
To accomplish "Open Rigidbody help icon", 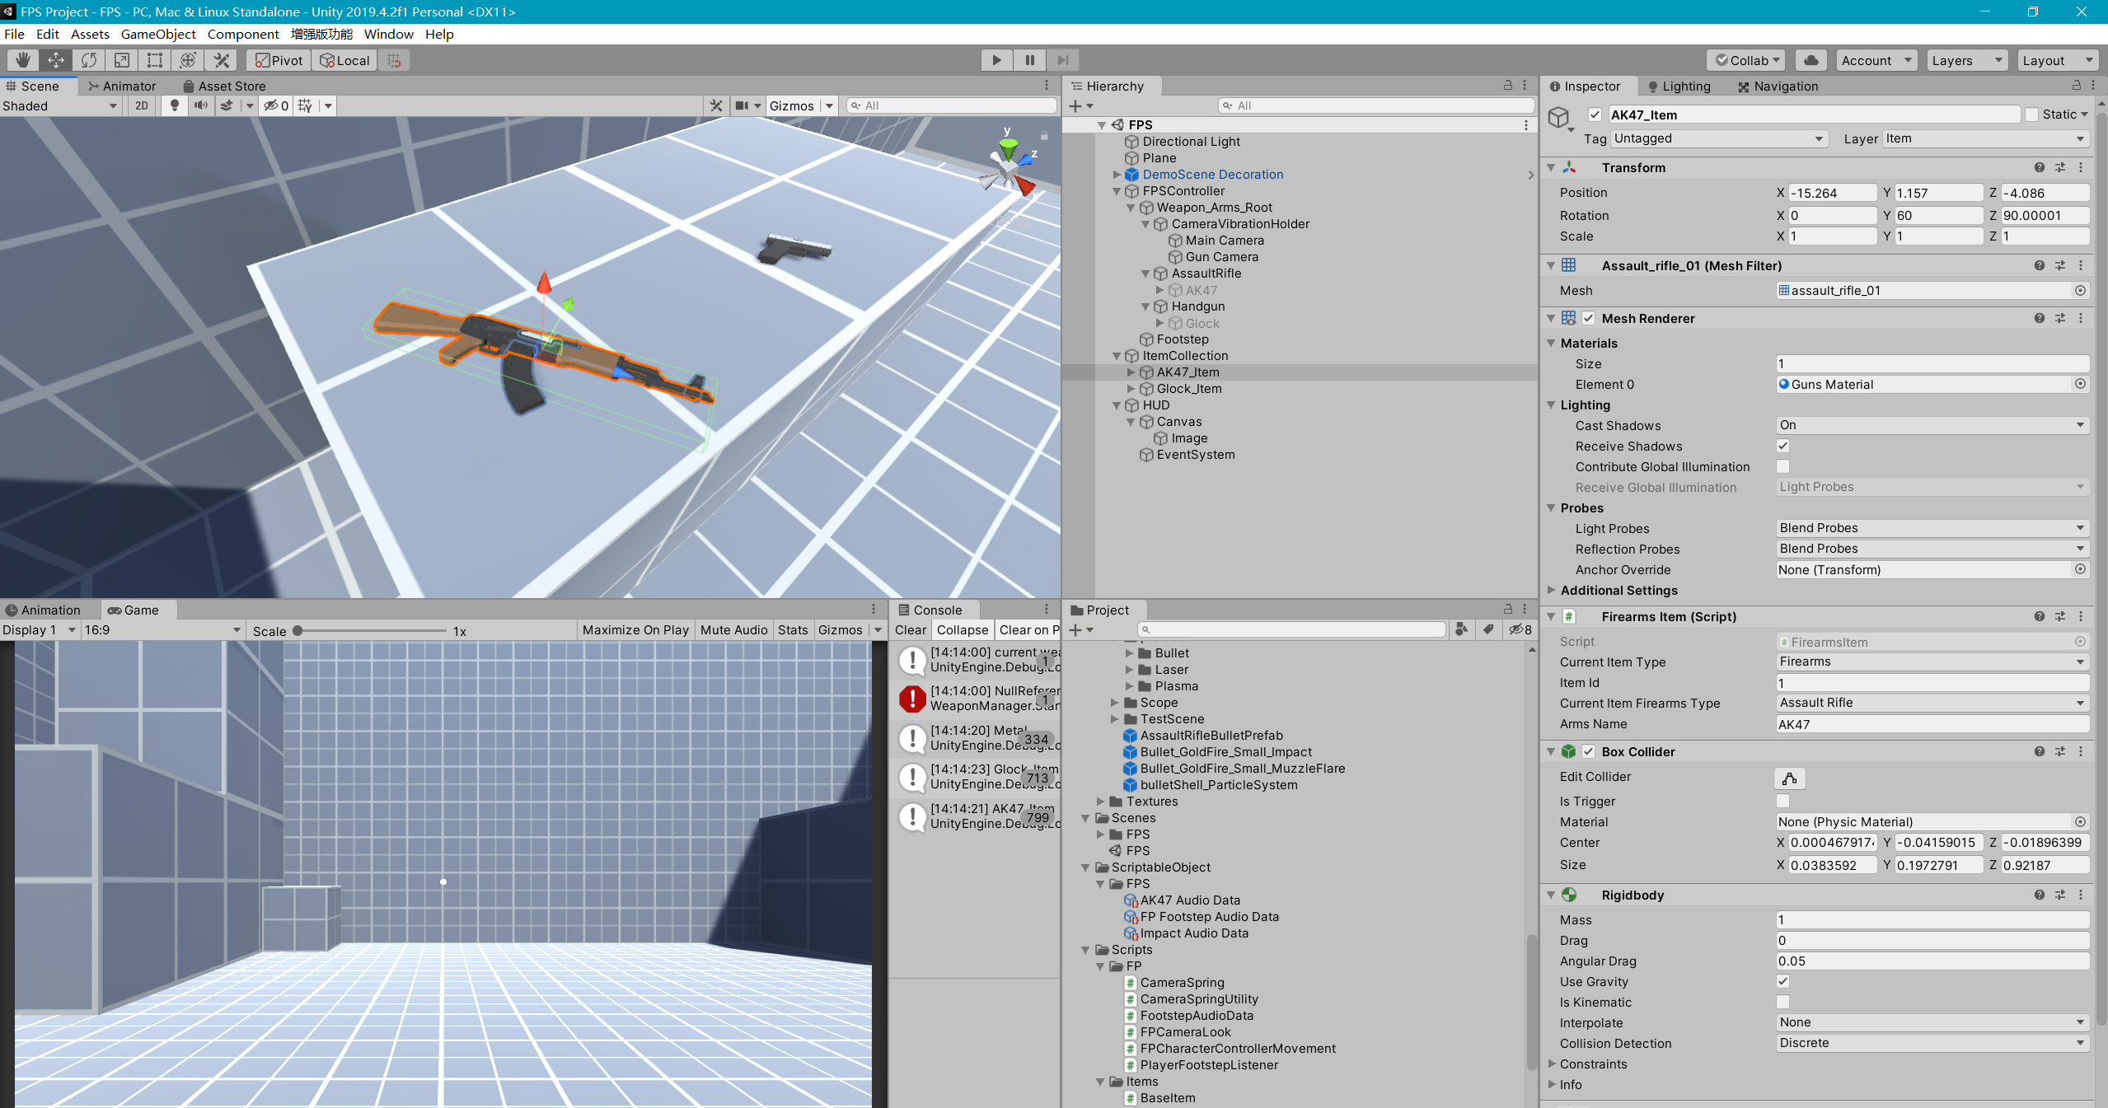I will pyautogui.click(x=2040, y=895).
